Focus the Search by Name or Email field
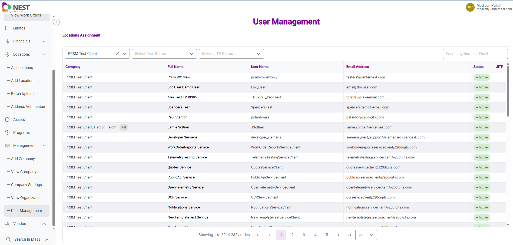Image resolution: width=513 pixels, height=245 pixels. pos(475,54)
